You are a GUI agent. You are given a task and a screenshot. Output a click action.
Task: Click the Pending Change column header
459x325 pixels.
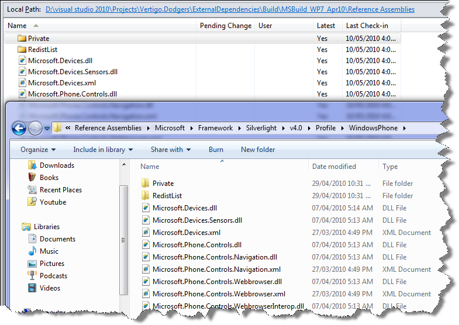(225, 26)
